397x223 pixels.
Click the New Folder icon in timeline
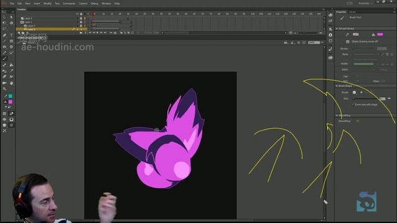click(x=23, y=33)
